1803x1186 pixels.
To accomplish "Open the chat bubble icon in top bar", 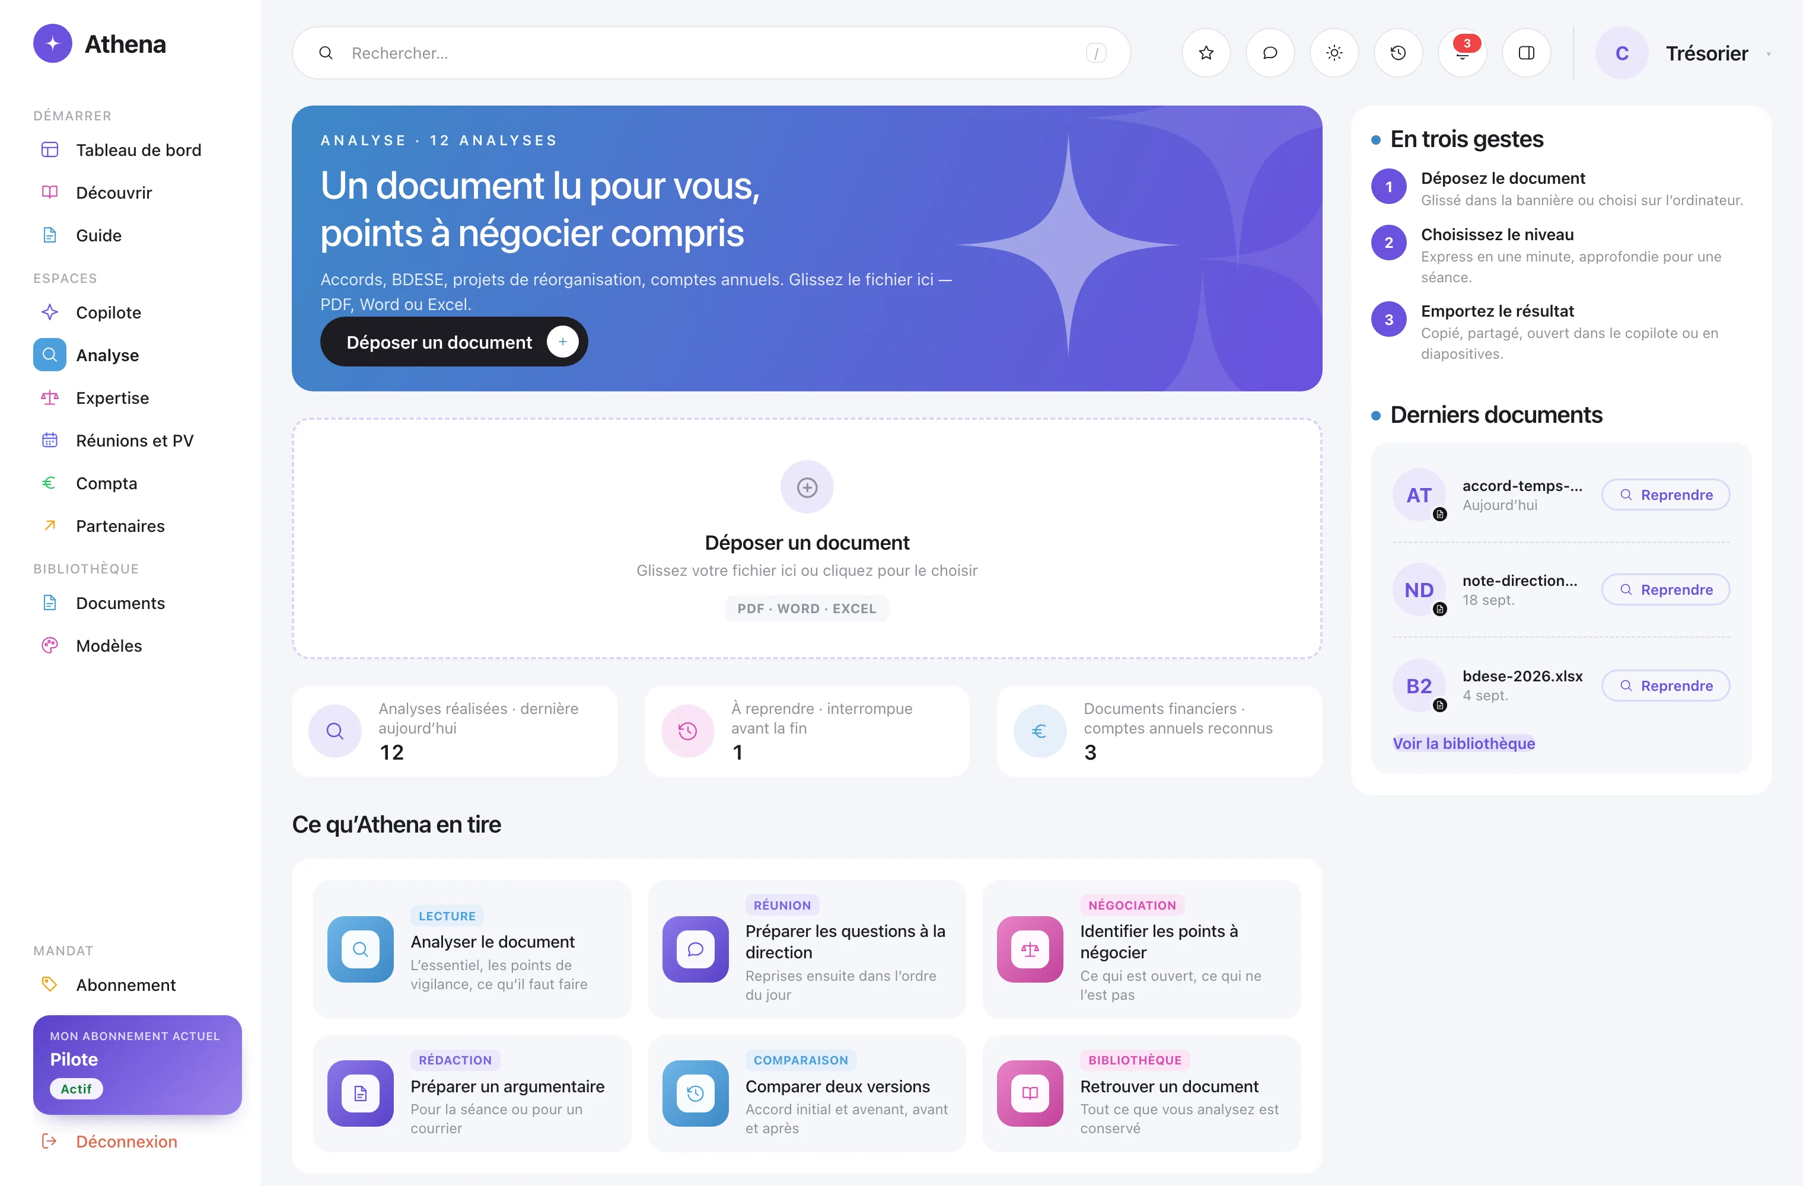I will tap(1270, 53).
